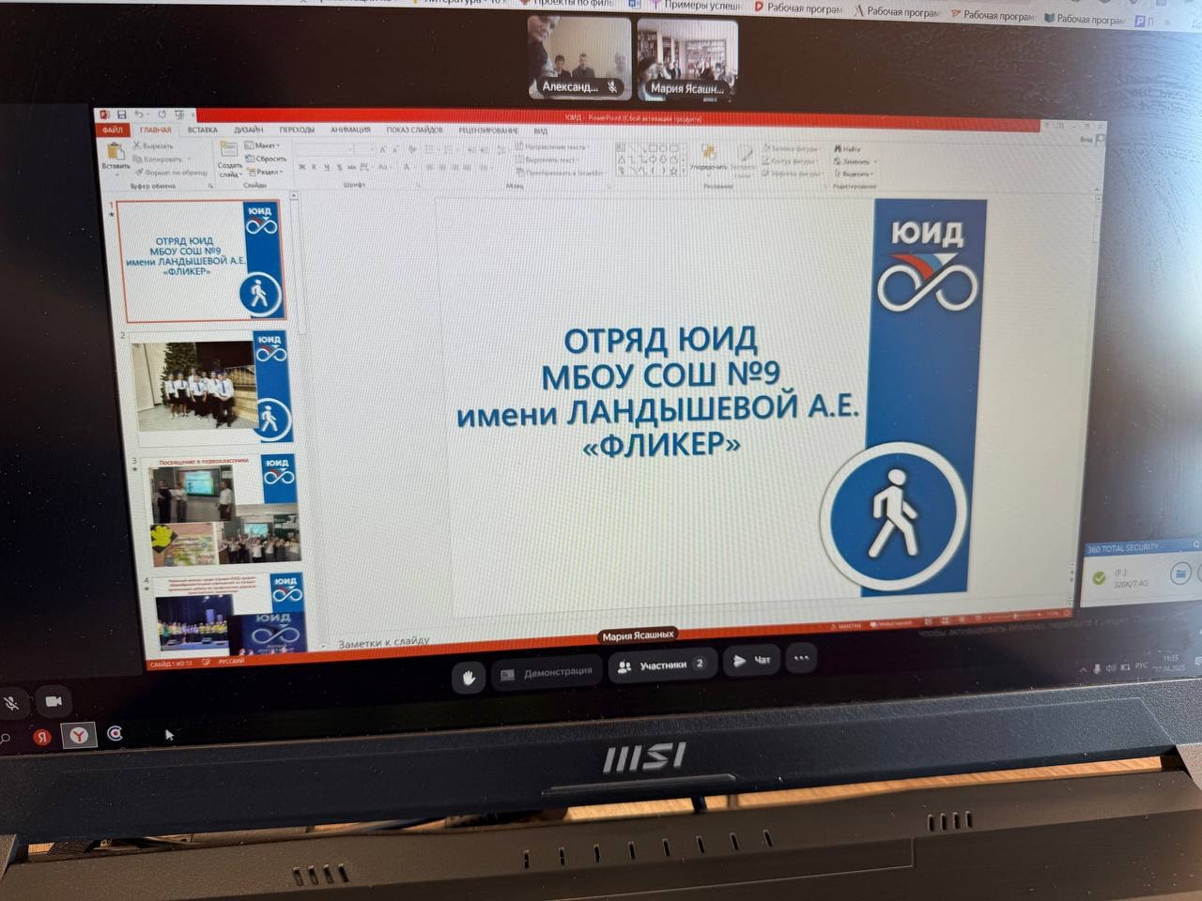Click the clock in the system tray
Viewport: 1202px width, 901px height.
tap(1169, 664)
